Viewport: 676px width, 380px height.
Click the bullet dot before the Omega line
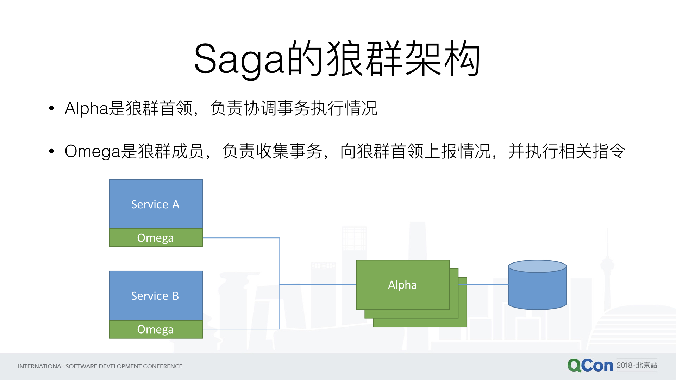[51, 151]
